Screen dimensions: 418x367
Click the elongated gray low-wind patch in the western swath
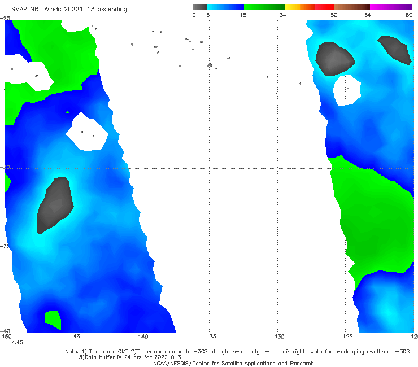click(x=55, y=206)
